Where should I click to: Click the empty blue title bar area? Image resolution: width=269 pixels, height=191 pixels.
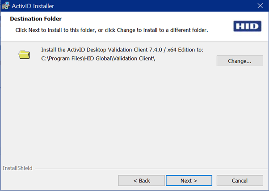tap(155, 6)
